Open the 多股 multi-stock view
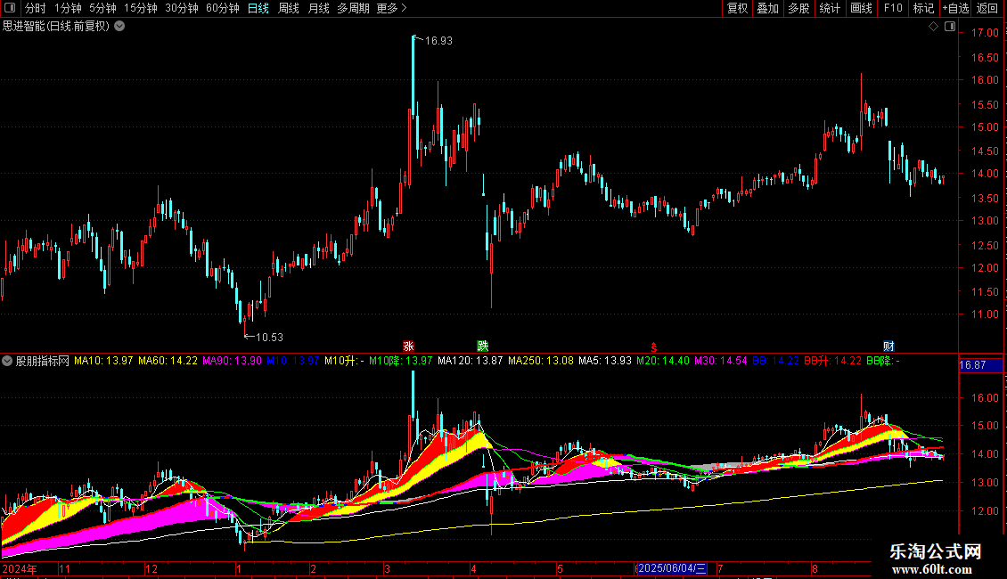Screen dimensions: 1007x579 [x=799, y=8]
